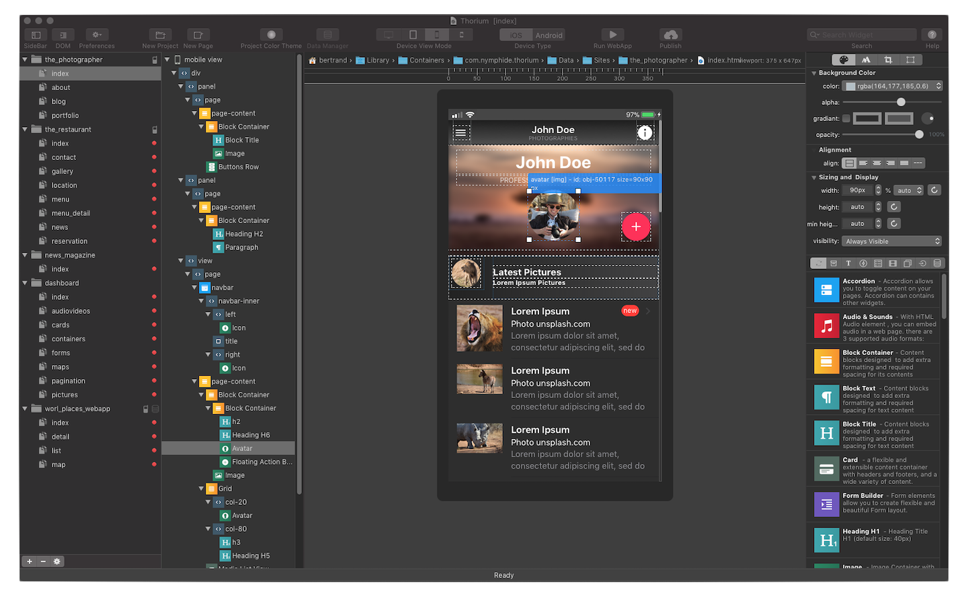Select align center option

coord(877,163)
